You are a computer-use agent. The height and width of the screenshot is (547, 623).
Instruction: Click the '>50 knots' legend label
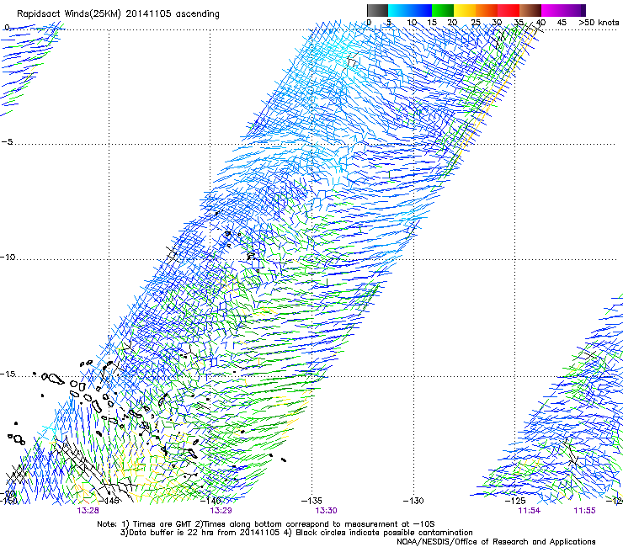pyautogui.click(x=599, y=23)
